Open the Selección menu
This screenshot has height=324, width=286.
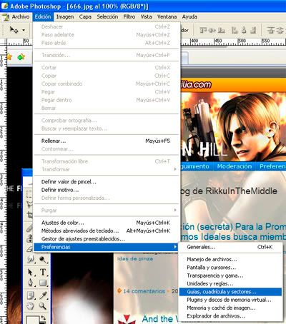pyautogui.click(x=107, y=16)
